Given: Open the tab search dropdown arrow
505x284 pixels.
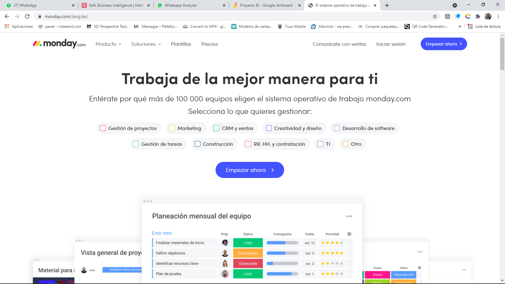Looking at the screenshot, I should (455, 5).
